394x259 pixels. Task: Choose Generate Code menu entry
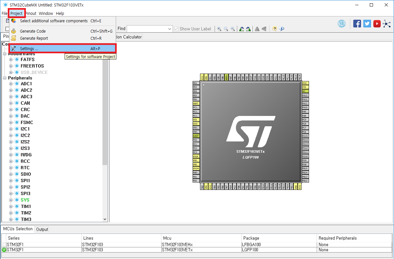point(63,31)
